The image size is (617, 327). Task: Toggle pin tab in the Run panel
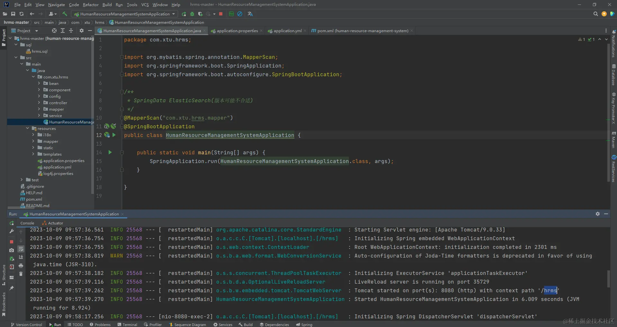12,288
